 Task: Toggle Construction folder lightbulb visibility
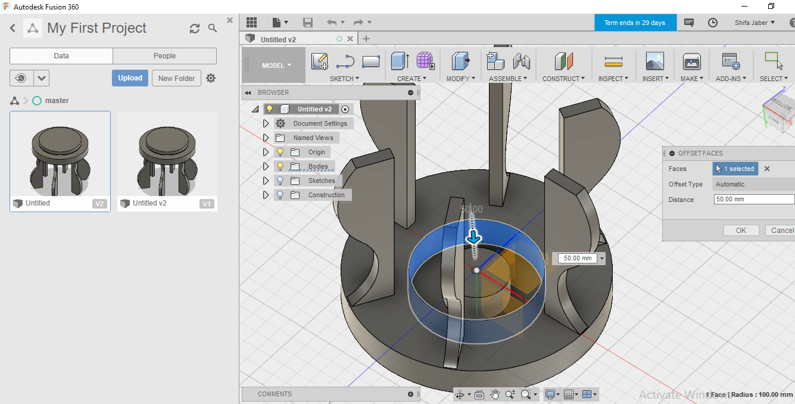280,195
